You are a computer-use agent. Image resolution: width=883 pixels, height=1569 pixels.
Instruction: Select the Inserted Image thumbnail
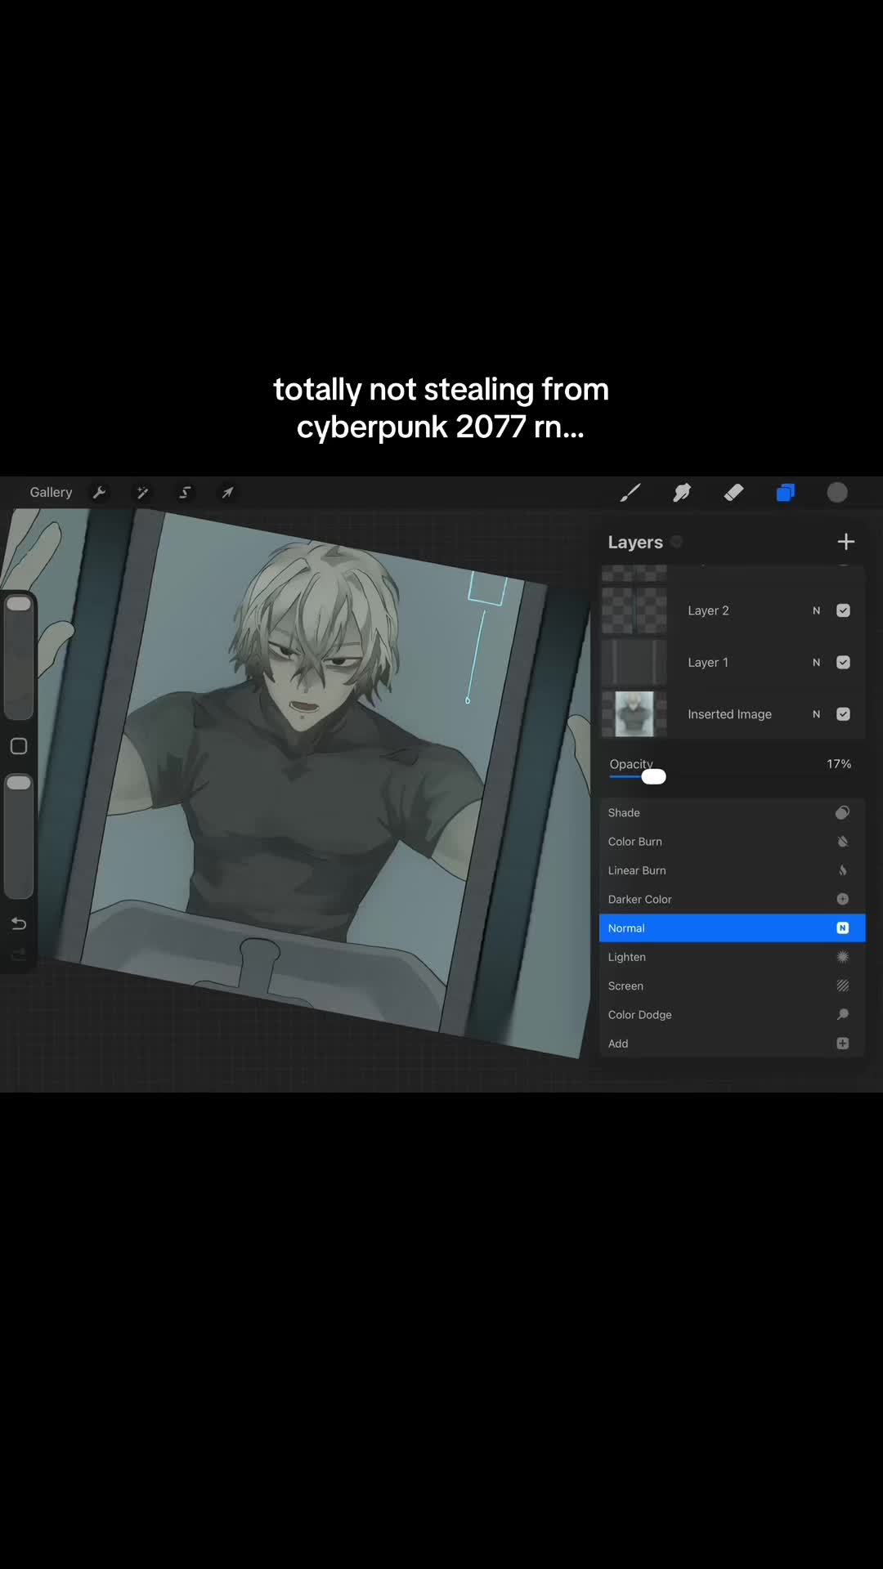[634, 714]
